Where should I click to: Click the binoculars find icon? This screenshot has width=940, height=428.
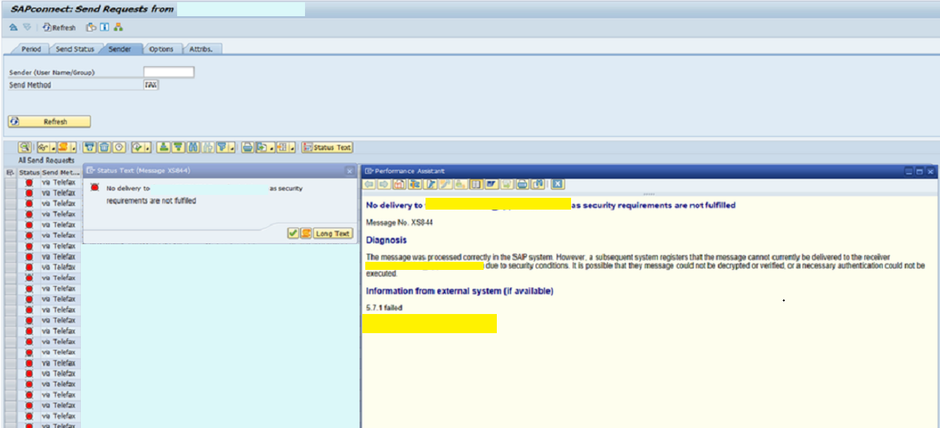193,147
